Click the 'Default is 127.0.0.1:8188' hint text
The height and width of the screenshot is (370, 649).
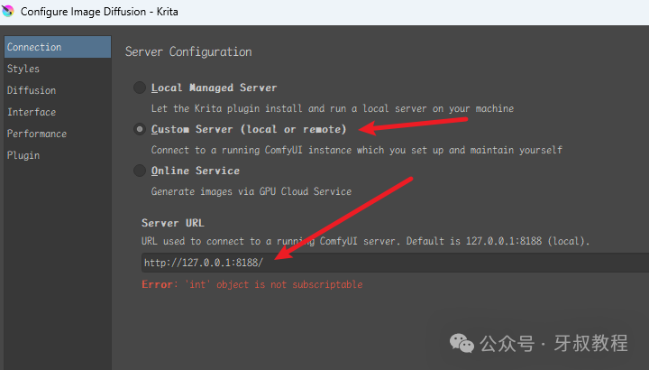[498, 241]
